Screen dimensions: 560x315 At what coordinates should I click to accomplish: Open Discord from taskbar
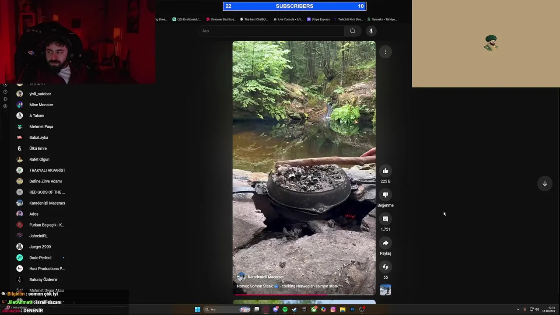[x=276, y=309]
